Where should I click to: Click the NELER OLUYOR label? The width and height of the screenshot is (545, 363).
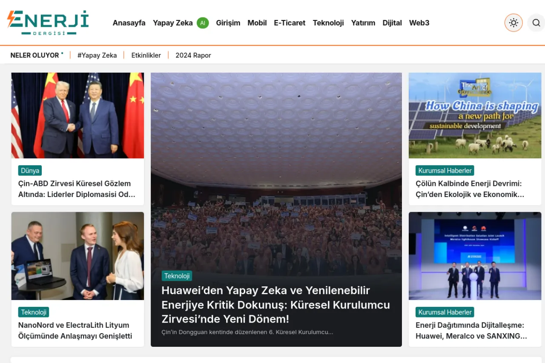(34, 55)
